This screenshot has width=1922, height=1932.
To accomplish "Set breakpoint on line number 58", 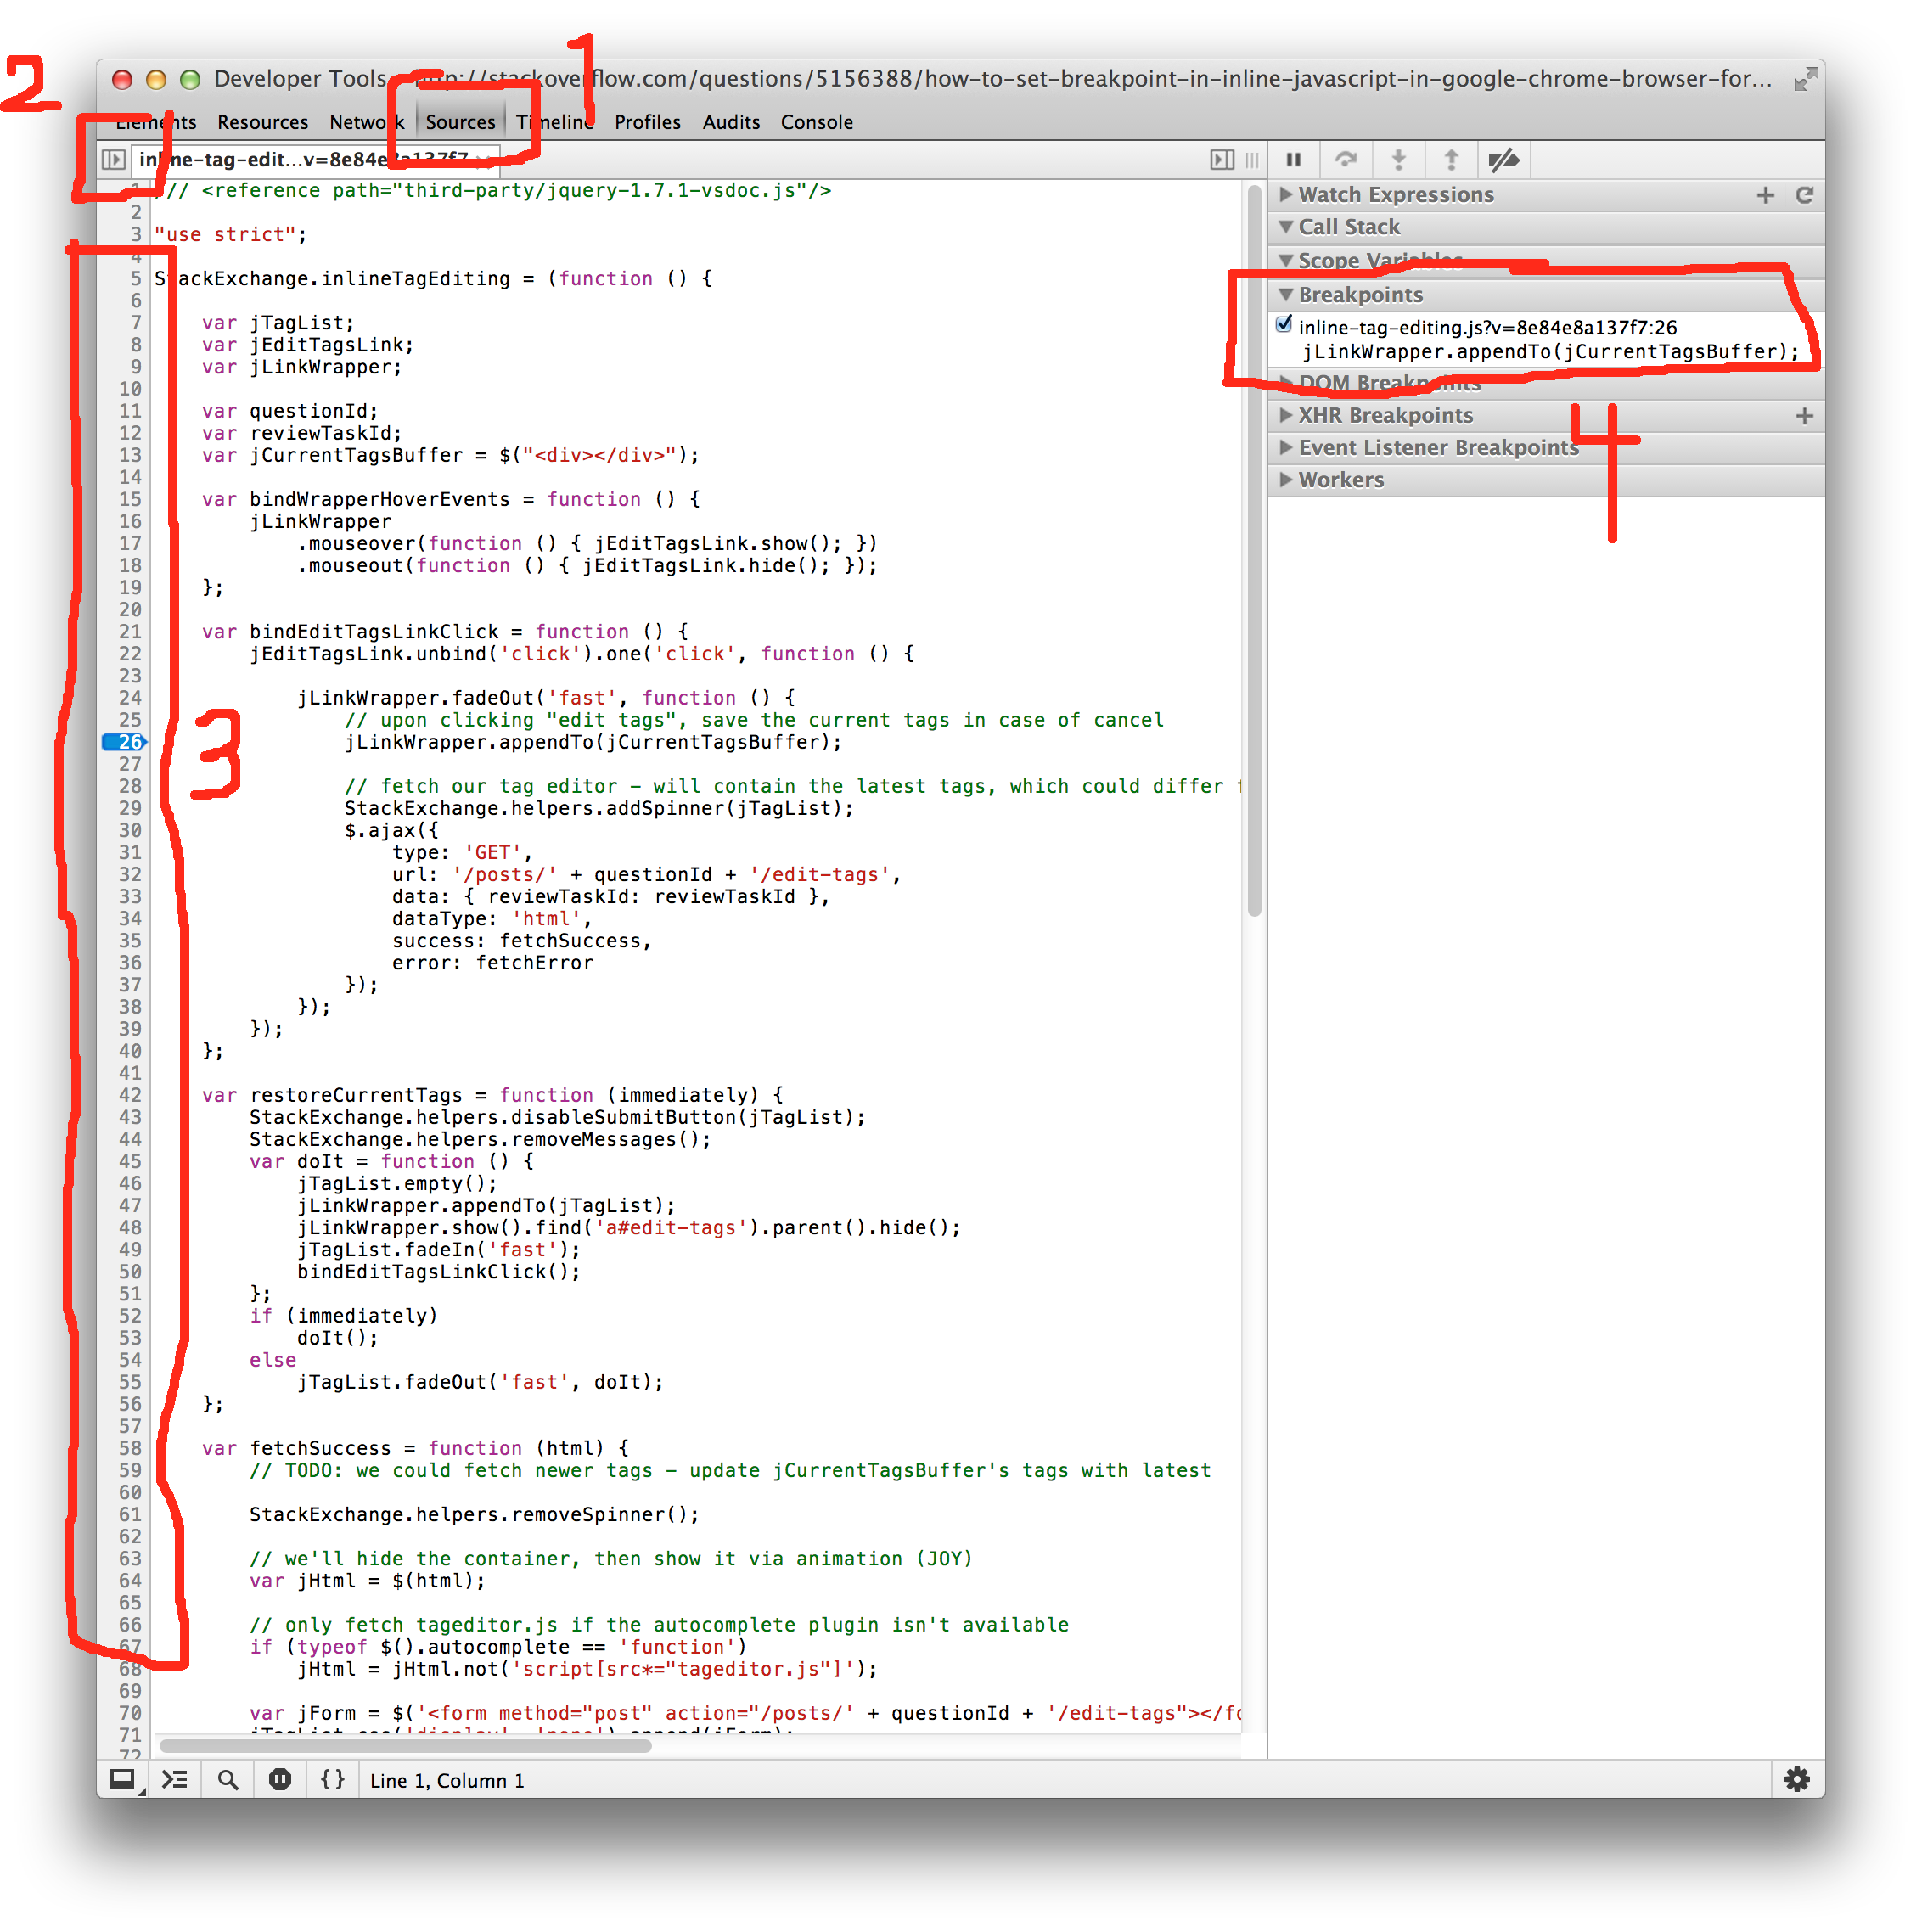I will click(x=130, y=1449).
